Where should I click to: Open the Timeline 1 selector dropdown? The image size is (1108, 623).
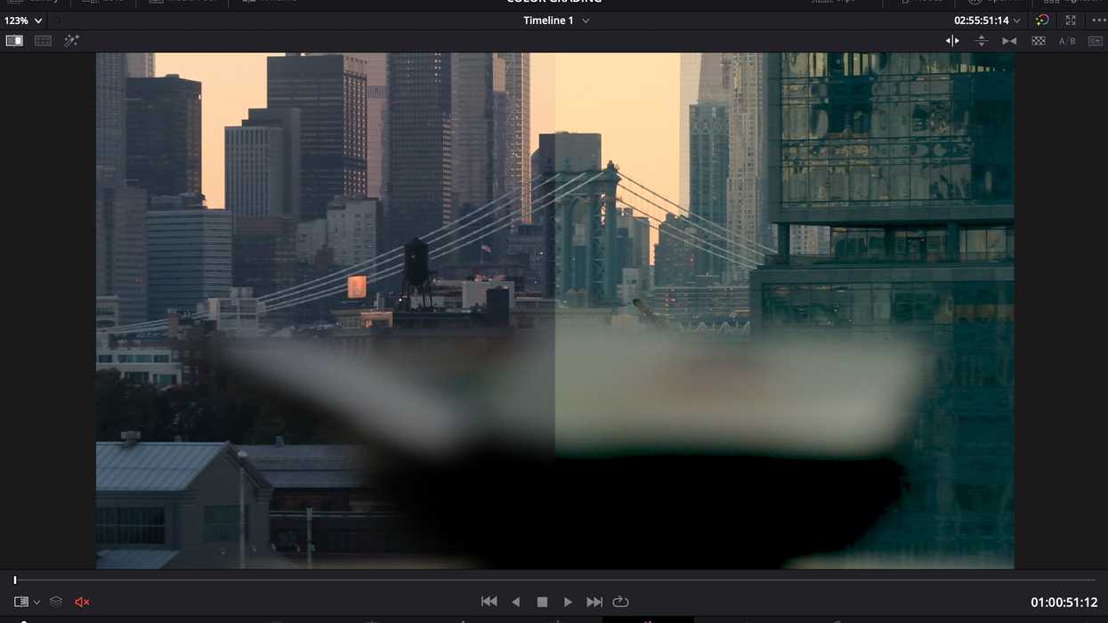pyautogui.click(x=556, y=20)
